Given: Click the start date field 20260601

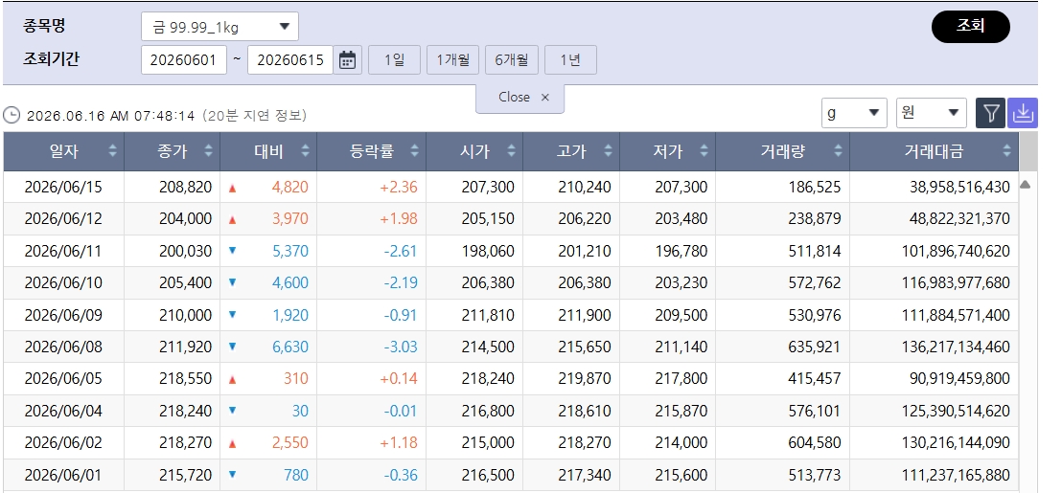Looking at the screenshot, I should [183, 59].
